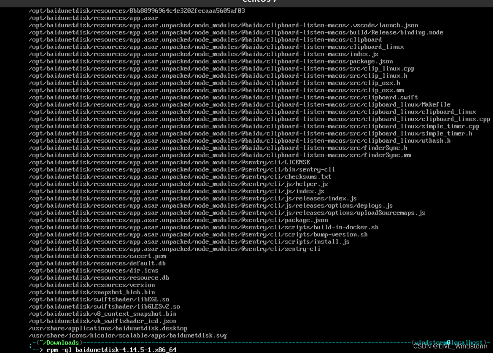The width and height of the screenshot is (493, 353).
Task: Select the swiftshader/libEGL.so line
Action: click(x=99, y=299)
